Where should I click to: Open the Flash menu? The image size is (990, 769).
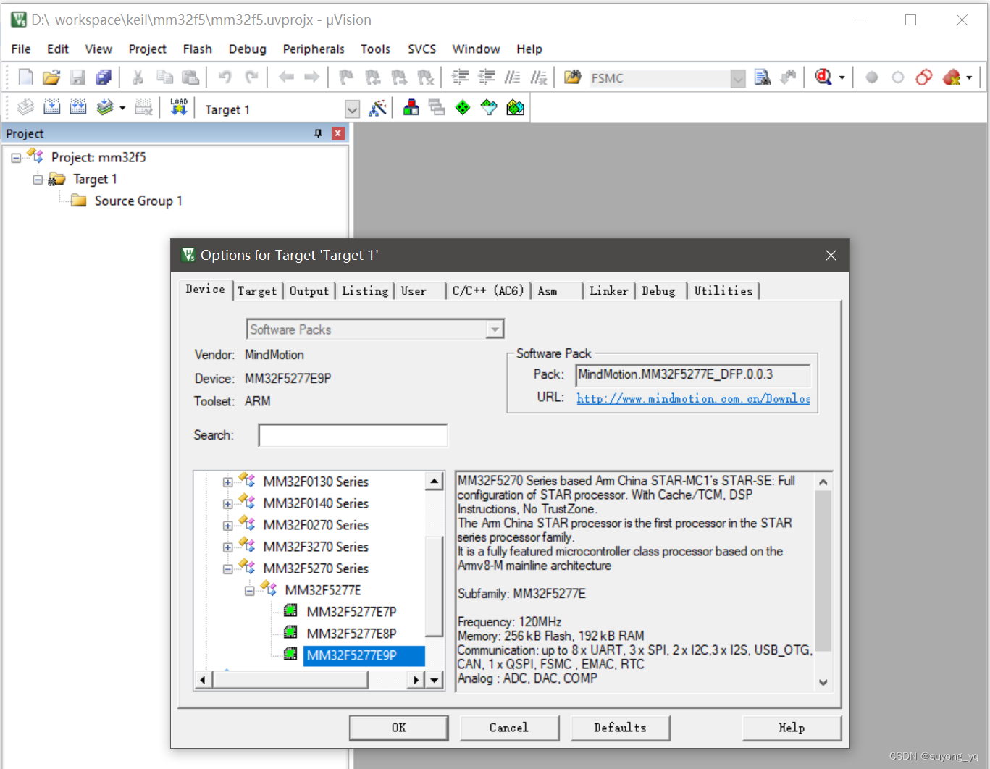coord(197,49)
